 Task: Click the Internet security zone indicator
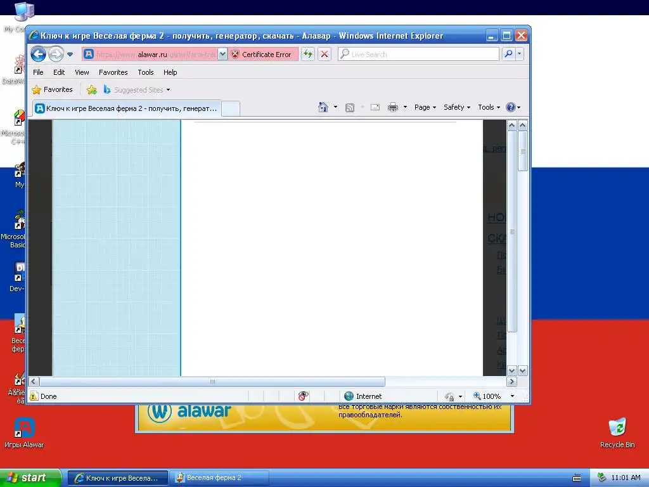(x=363, y=396)
